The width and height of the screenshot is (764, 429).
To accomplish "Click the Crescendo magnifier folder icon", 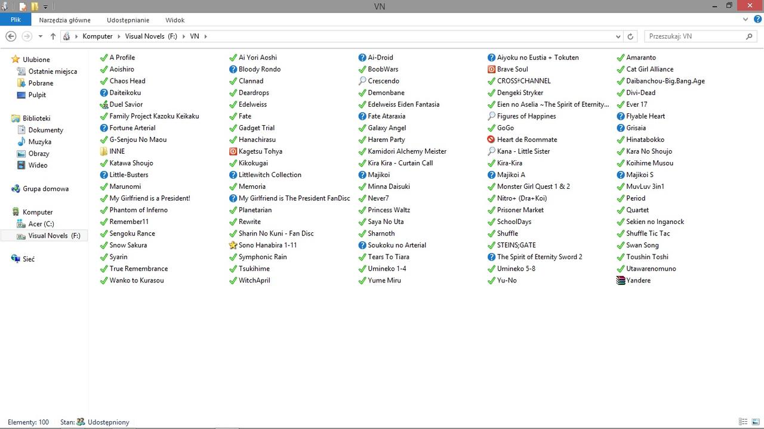I will coord(362,81).
